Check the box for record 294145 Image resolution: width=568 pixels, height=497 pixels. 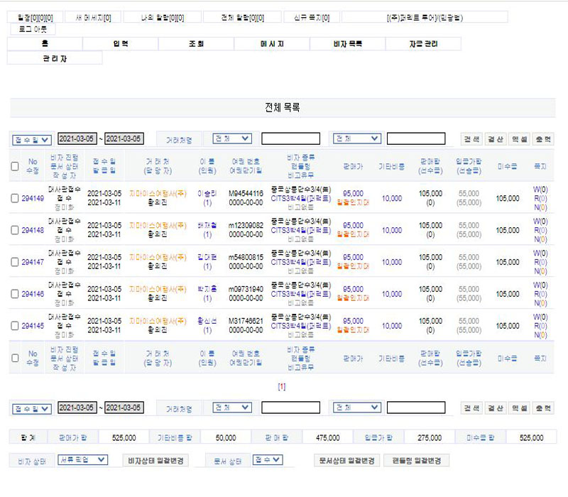pos(15,326)
